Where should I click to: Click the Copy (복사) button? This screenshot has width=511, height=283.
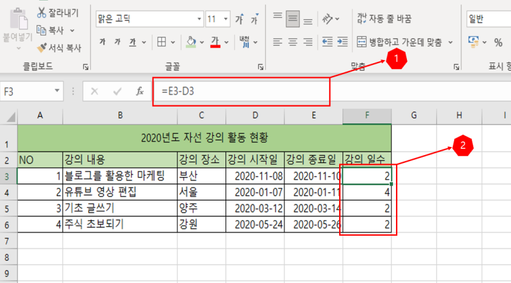[x=50, y=31]
